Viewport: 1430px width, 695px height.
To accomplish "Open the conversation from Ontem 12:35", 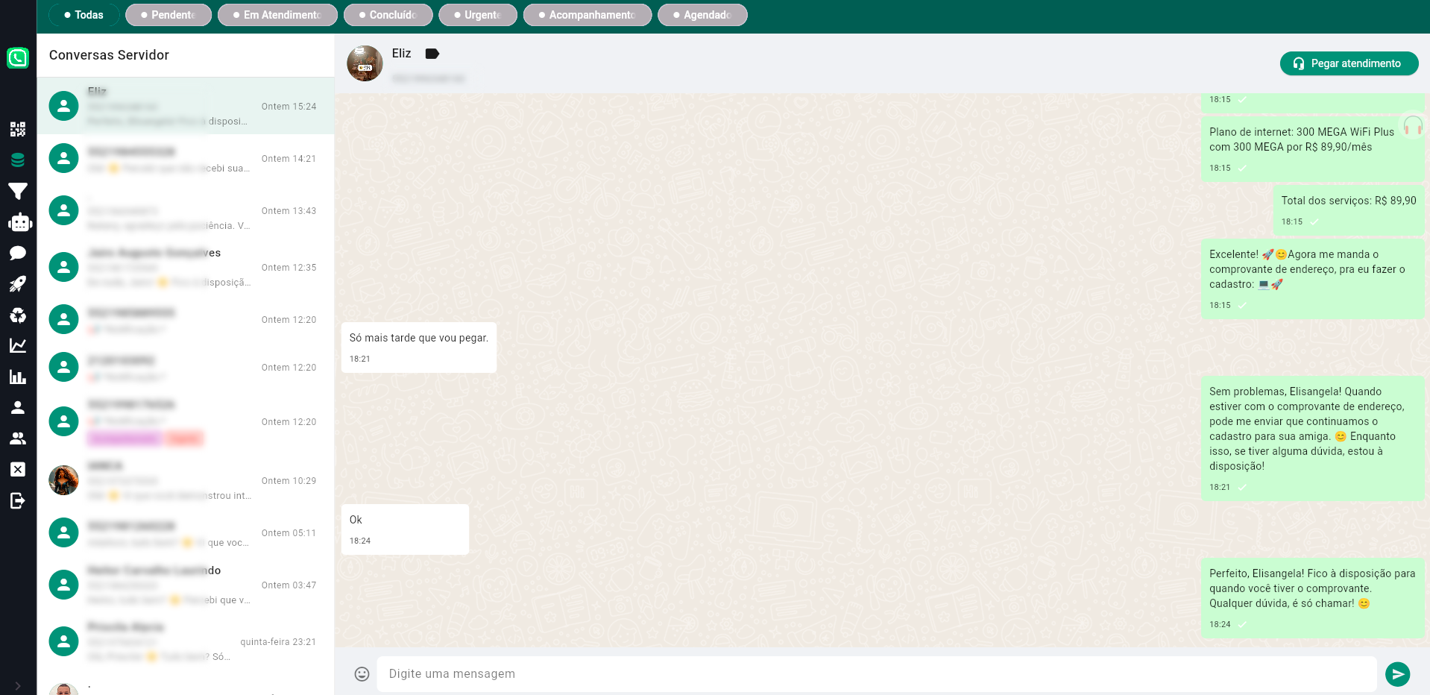I will point(186,267).
